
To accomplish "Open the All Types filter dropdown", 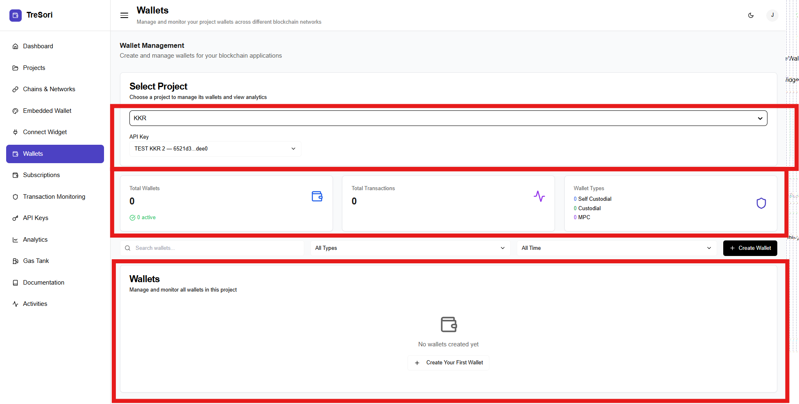I will click(x=410, y=248).
